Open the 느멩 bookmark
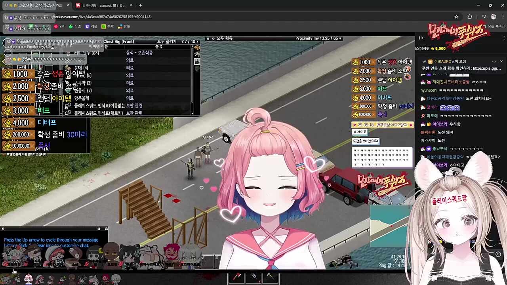 [x=75, y=27]
